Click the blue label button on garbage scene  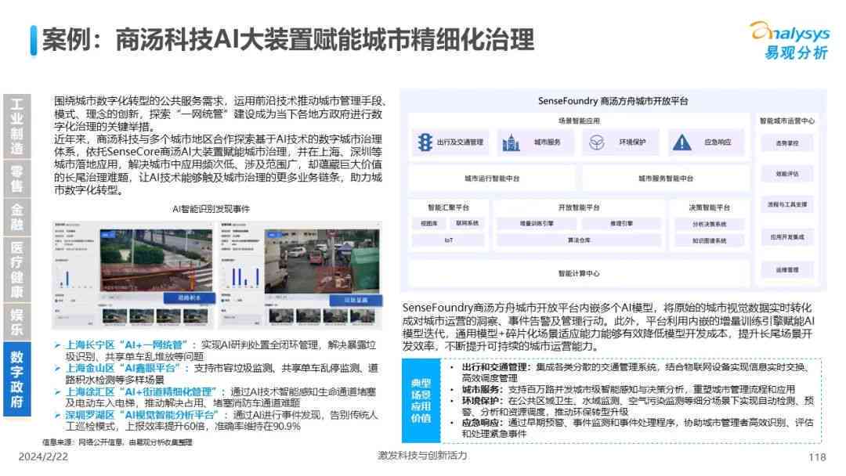point(356,301)
